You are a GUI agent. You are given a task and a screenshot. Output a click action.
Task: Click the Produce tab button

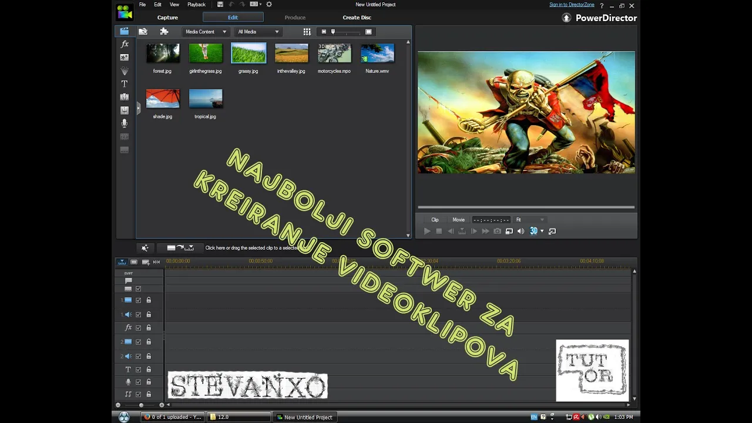(x=295, y=18)
